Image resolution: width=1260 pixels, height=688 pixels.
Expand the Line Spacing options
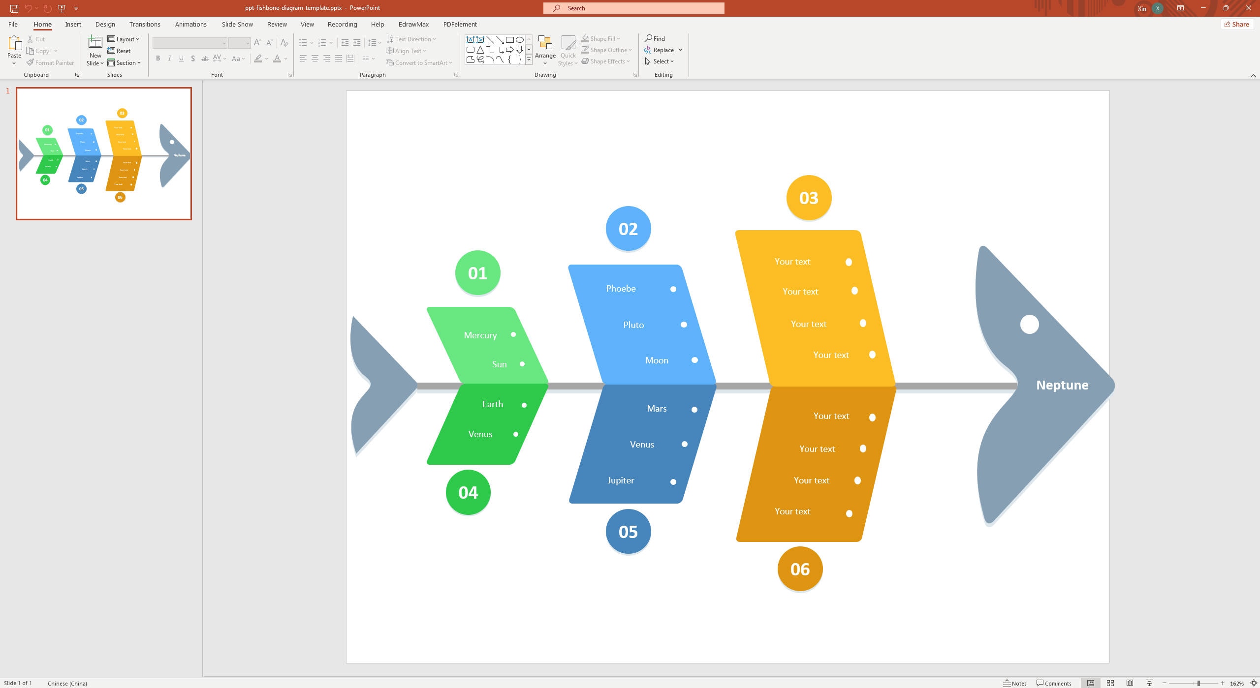click(x=379, y=43)
